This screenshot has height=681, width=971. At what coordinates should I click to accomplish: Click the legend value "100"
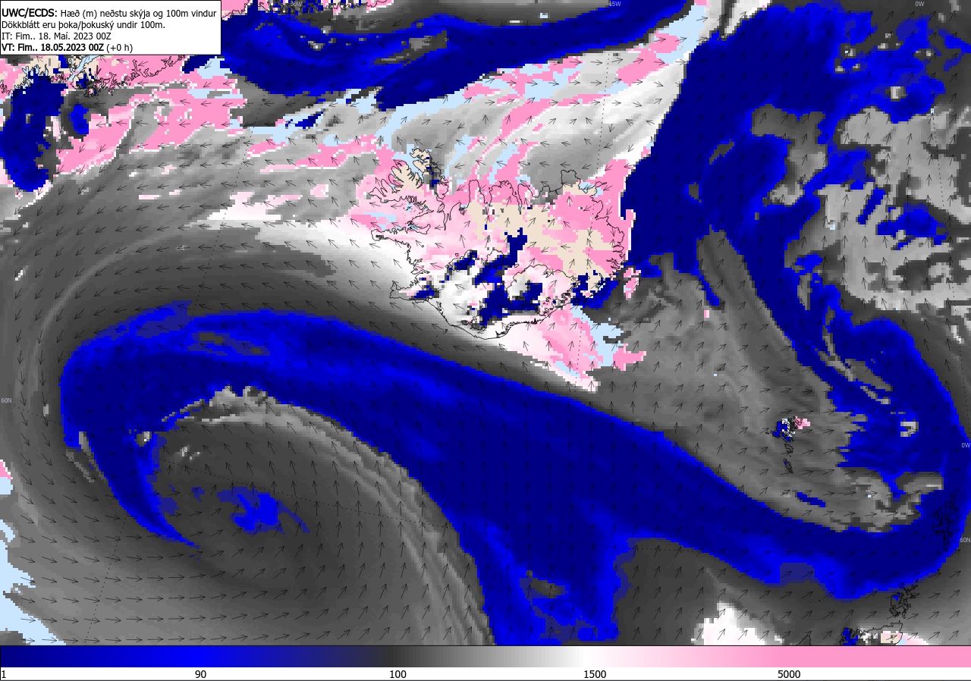[398, 674]
